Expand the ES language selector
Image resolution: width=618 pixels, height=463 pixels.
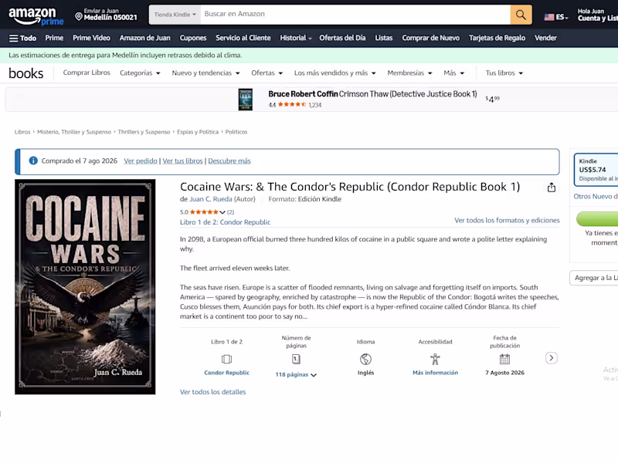coord(562,17)
